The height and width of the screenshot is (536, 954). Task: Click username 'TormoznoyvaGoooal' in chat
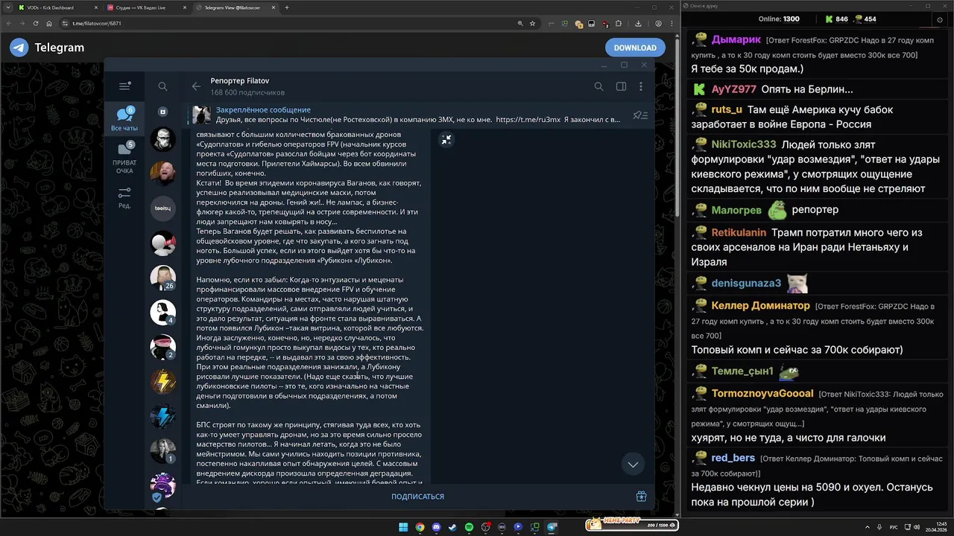762,393
